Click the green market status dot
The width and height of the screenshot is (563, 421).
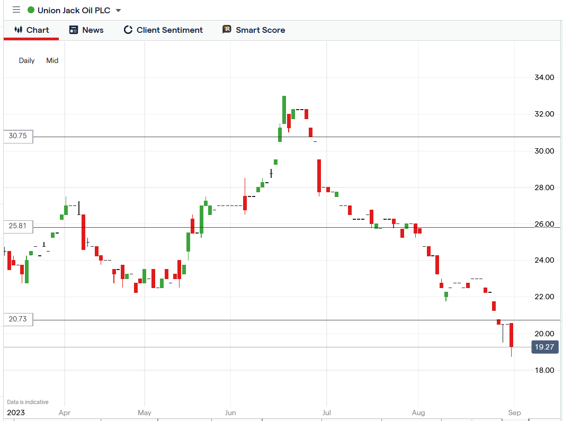[x=31, y=10]
